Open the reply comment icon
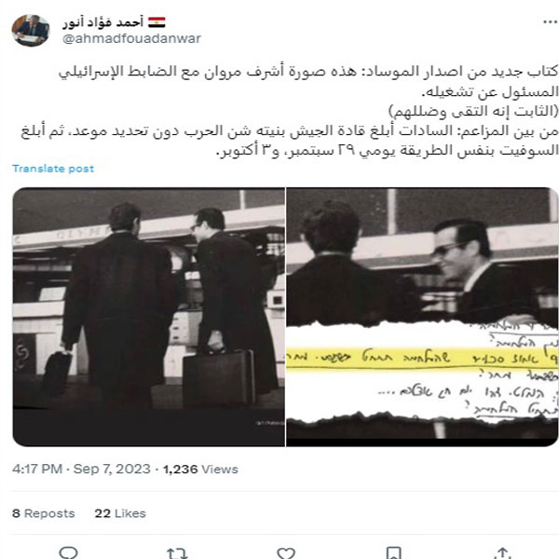559x559 pixels. [x=68, y=552]
